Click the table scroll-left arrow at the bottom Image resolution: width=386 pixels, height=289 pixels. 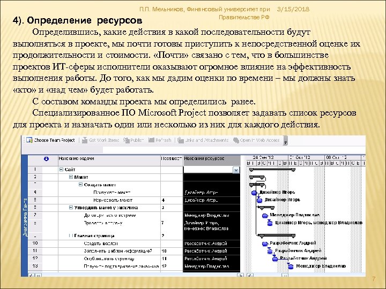click(x=31, y=275)
